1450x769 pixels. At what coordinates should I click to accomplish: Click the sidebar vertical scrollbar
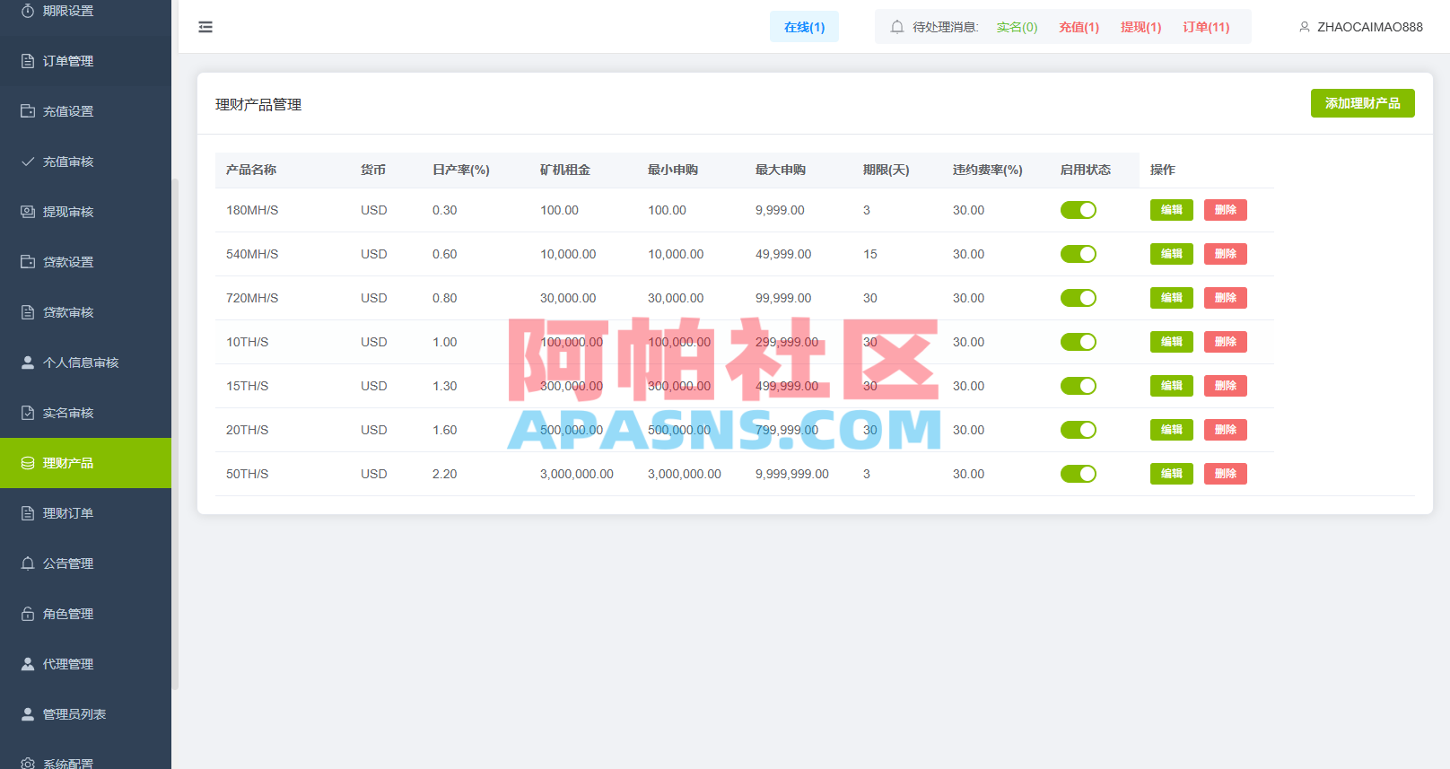175,434
